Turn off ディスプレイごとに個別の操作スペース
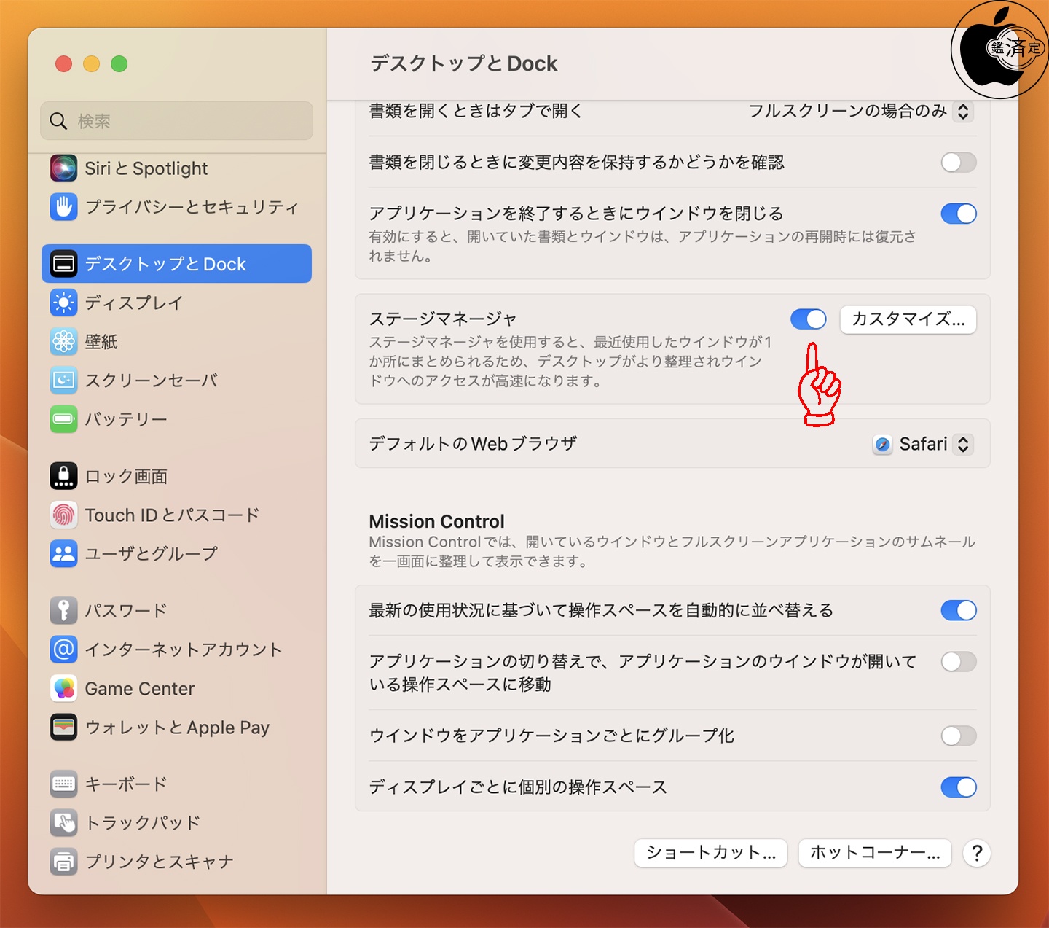 click(x=959, y=787)
